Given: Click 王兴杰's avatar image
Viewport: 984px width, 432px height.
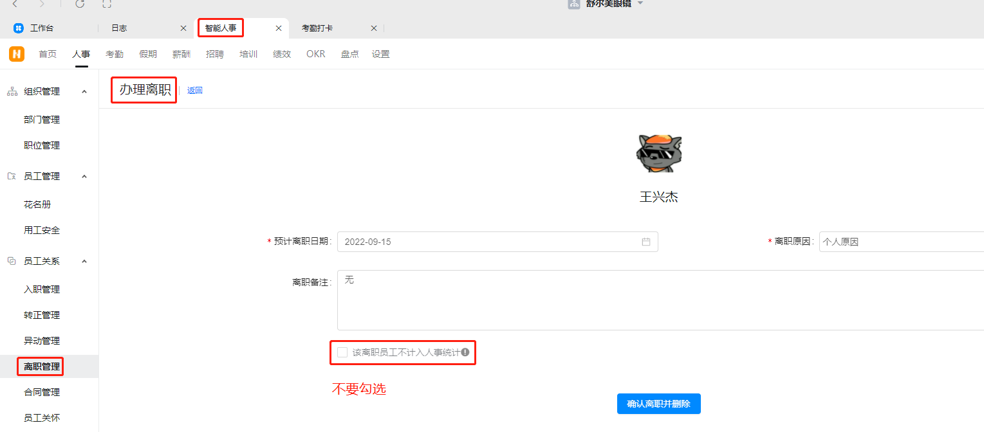Looking at the screenshot, I should (659, 154).
